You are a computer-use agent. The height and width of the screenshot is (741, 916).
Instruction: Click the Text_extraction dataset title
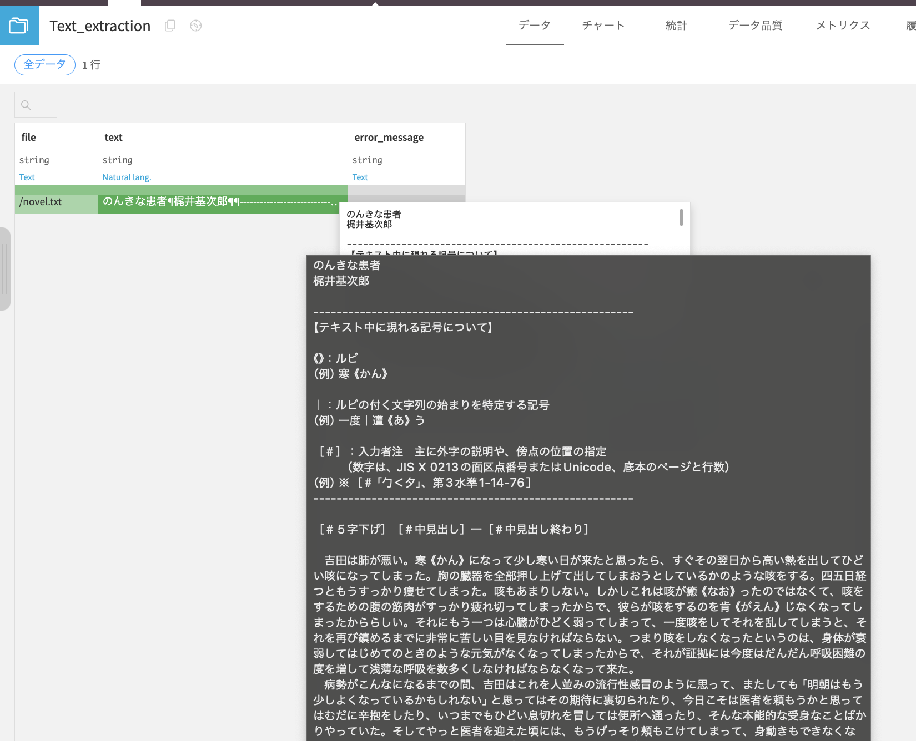(100, 26)
